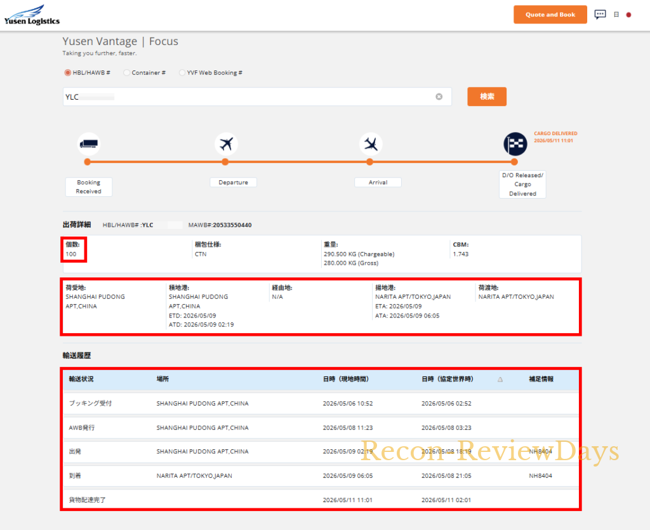Click the language selector 日 icon
The width and height of the screenshot is (650, 530).
(616, 15)
